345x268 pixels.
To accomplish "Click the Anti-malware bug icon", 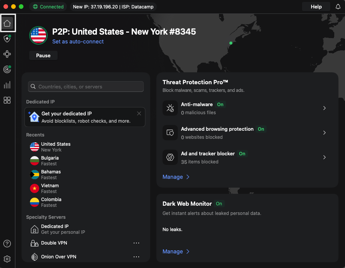I will [170, 108].
